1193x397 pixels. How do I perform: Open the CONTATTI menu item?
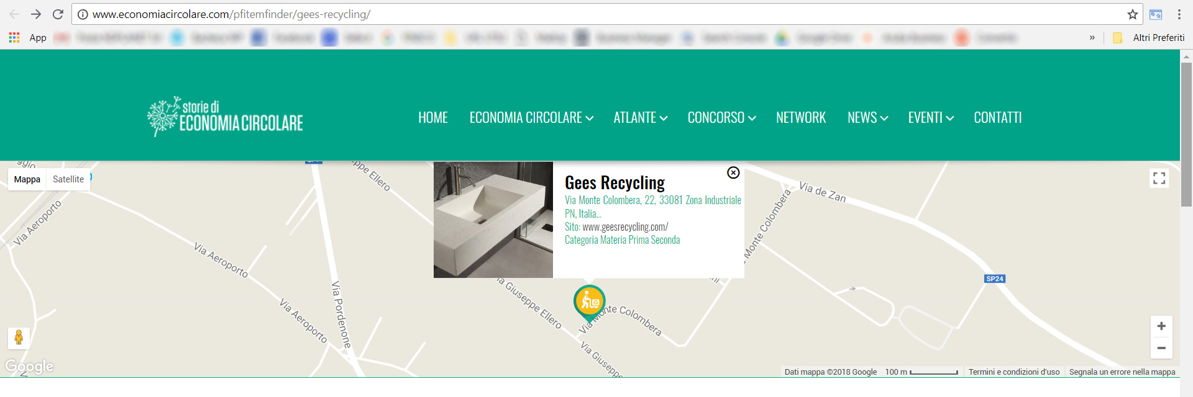pos(997,117)
